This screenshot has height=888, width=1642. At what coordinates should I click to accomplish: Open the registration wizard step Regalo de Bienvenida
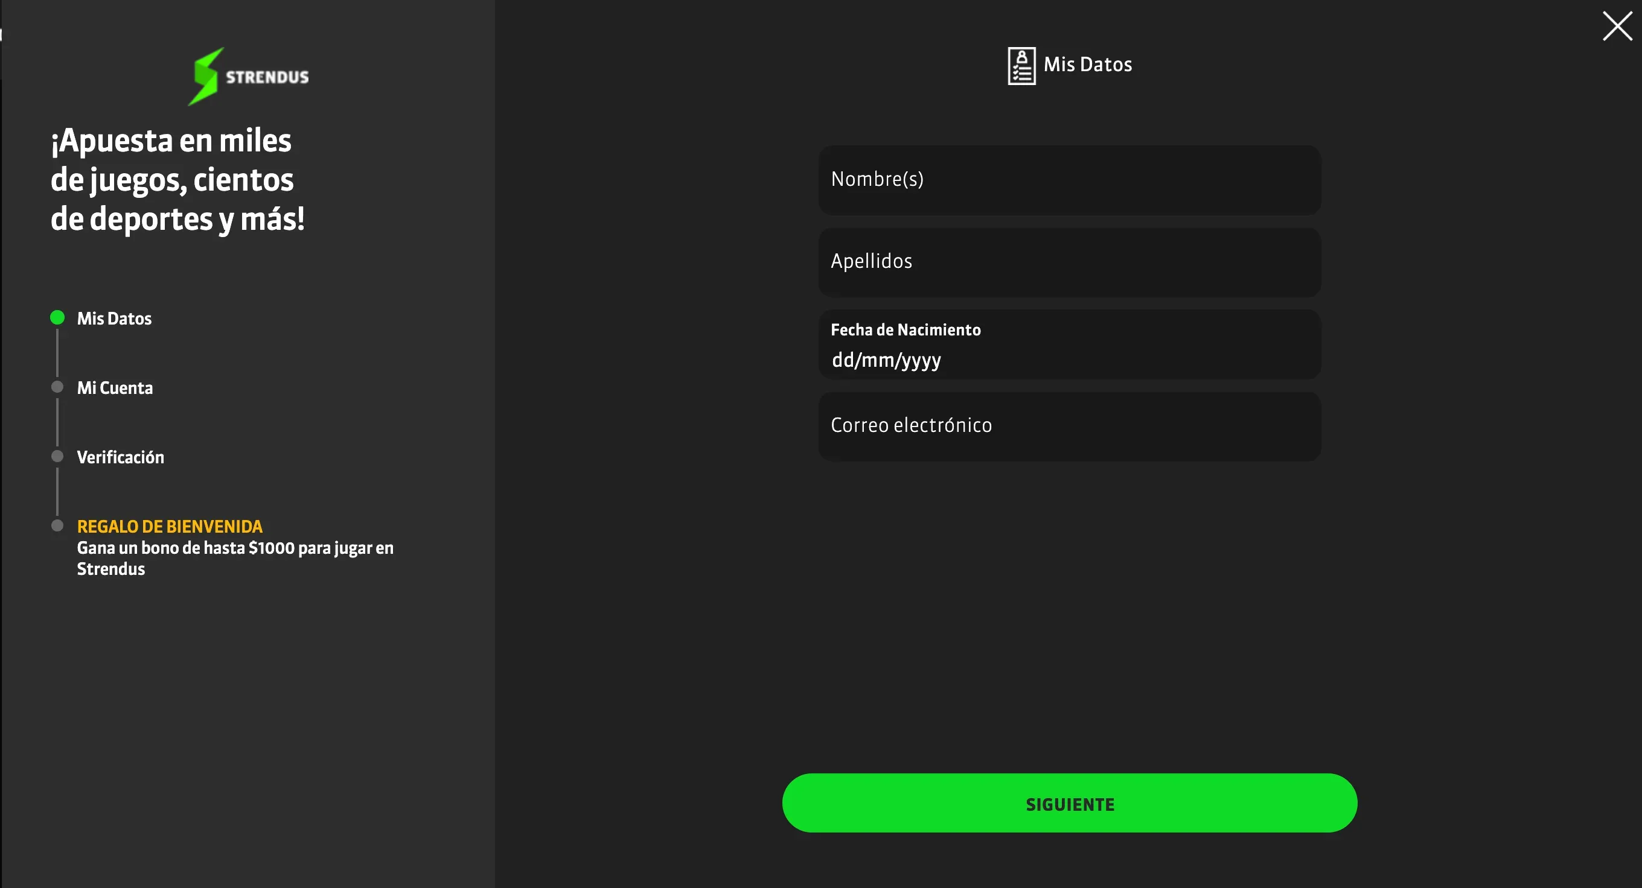(170, 526)
